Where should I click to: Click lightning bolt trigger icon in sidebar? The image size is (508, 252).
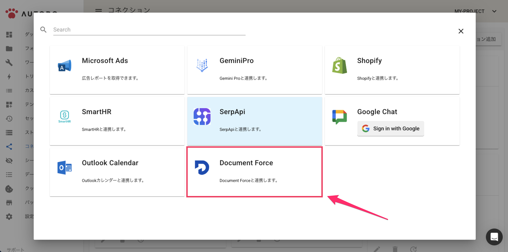(9, 77)
